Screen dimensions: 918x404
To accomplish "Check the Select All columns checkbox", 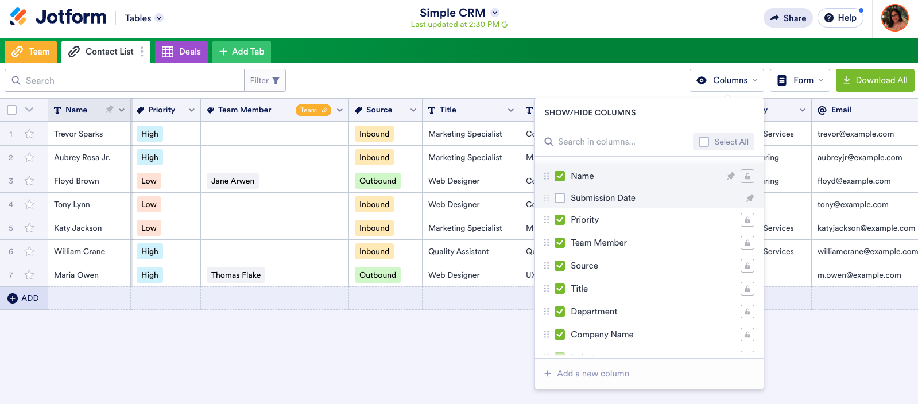I will click(x=704, y=142).
